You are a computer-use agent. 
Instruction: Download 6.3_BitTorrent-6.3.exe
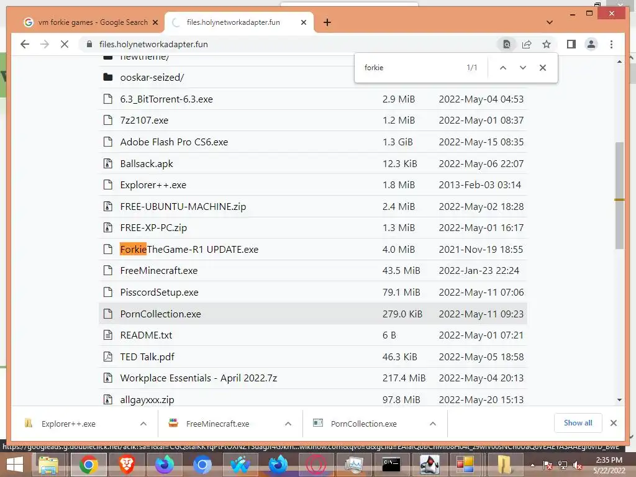coord(166,99)
